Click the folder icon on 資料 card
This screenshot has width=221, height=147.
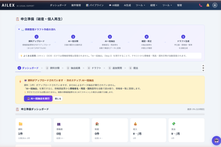[21, 124]
